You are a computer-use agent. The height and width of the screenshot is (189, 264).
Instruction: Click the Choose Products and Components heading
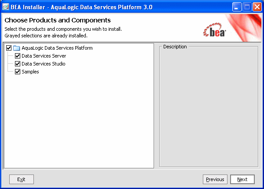click(58, 20)
